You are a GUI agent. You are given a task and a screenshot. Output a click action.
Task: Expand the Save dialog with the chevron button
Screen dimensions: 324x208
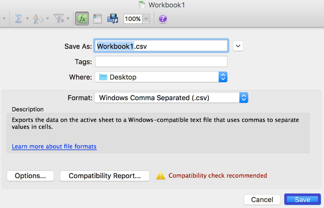pos(238,46)
